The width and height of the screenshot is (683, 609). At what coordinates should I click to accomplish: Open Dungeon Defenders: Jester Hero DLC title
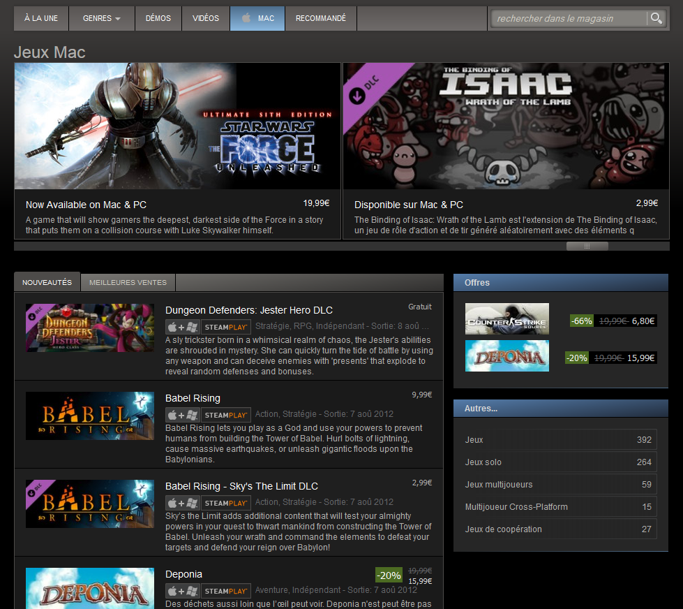249,310
